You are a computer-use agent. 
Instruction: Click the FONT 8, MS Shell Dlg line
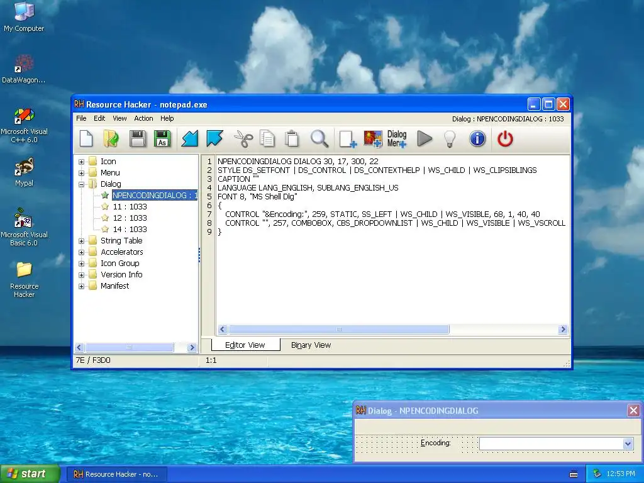coord(257,197)
